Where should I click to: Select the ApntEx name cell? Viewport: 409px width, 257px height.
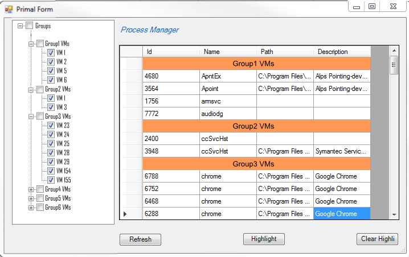[x=227, y=76]
